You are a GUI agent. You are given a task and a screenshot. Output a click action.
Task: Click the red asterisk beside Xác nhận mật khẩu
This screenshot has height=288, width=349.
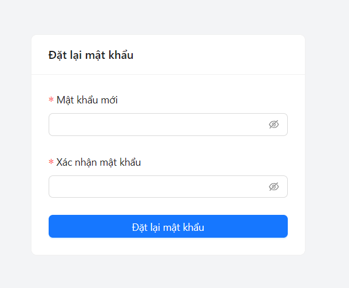(x=51, y=163)
